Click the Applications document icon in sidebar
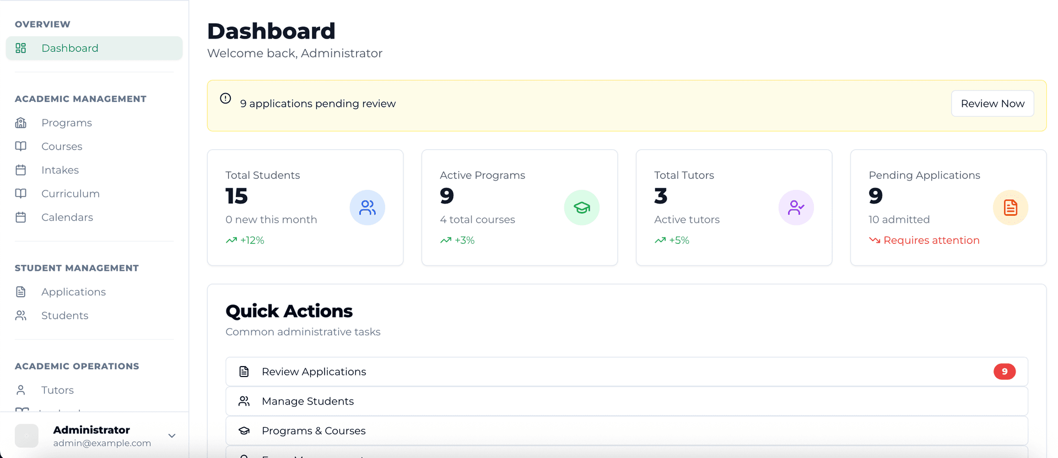This screenshot has width=1058, height=458. pyautogui.click(x=21, y=292)
